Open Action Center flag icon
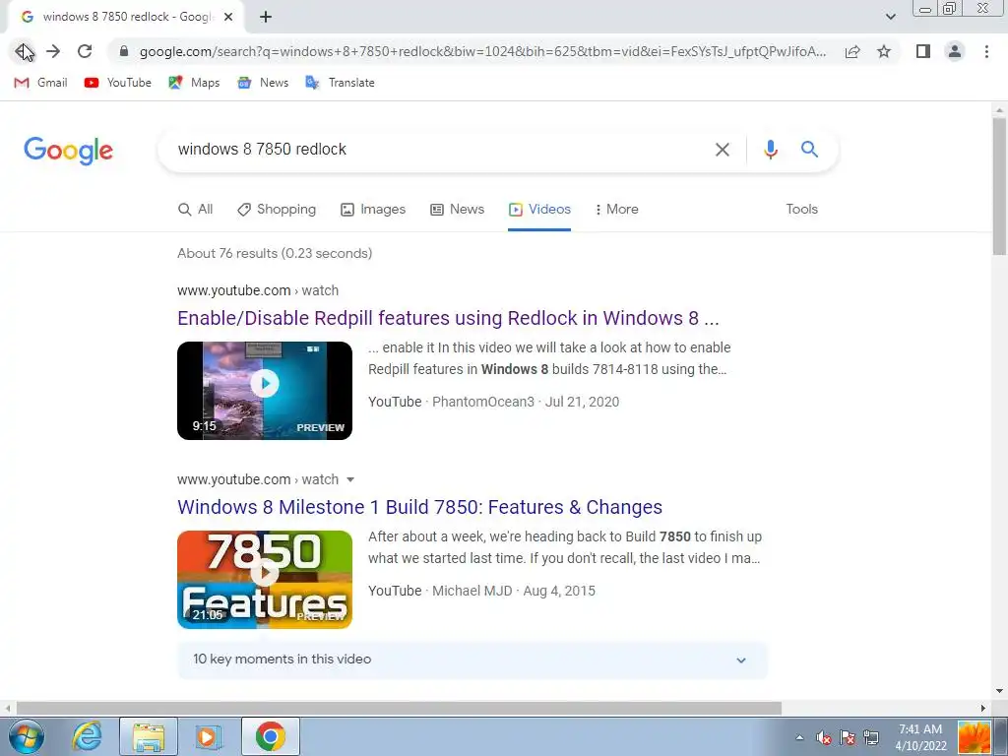The height and width of the screenshot is (756, 1008). click(x=848, y=738)
